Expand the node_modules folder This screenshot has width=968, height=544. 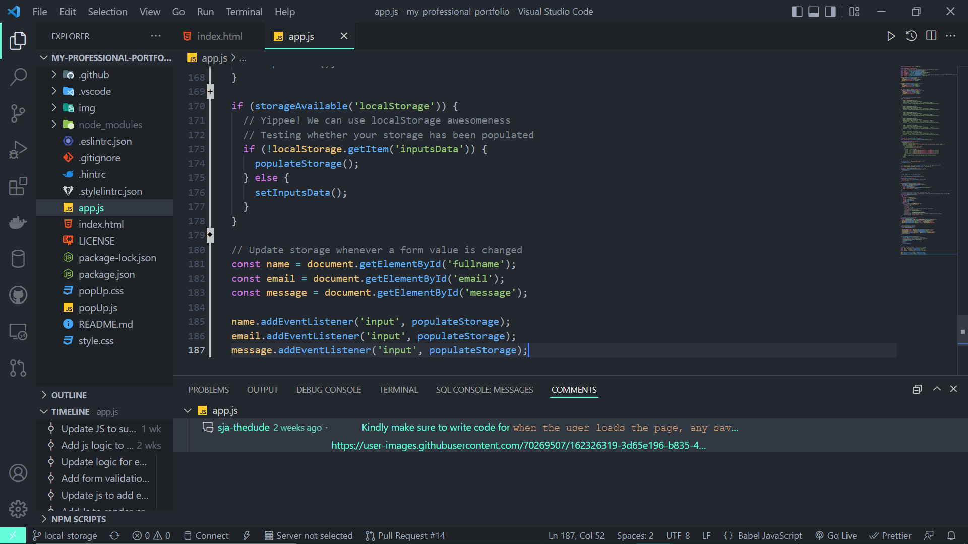click(54, 124)
